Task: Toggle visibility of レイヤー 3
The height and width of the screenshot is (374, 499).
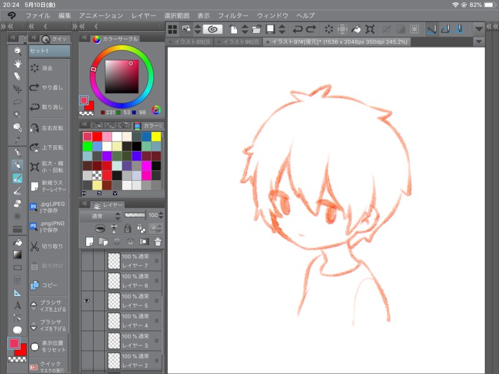Action: click(x=87, y=340)
